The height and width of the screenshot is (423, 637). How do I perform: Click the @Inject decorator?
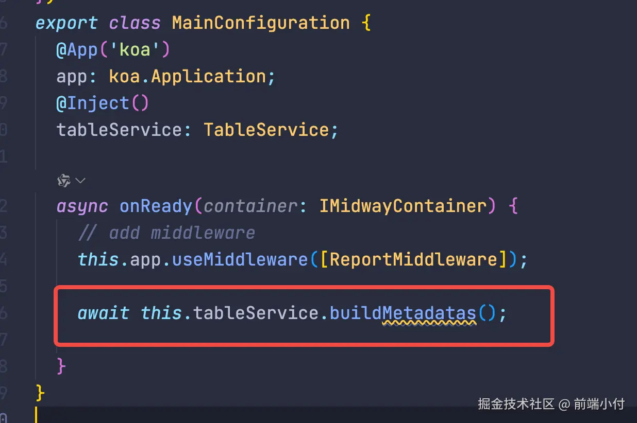click(93, 103)
